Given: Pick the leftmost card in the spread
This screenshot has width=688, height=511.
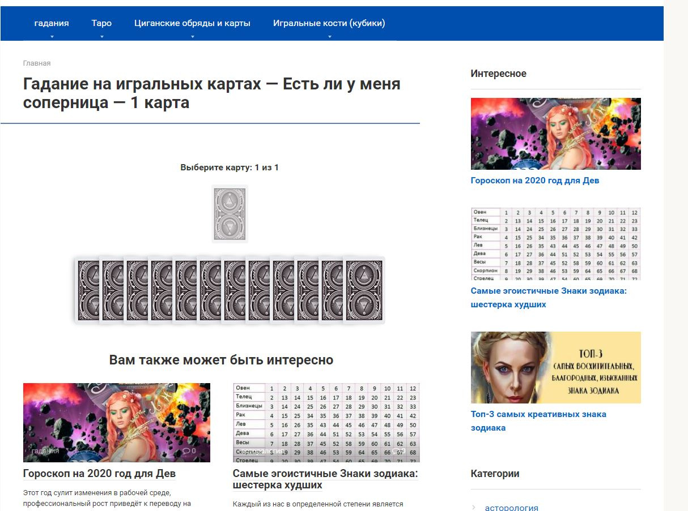Looking at the screenshot, I should tap(87, 290).
